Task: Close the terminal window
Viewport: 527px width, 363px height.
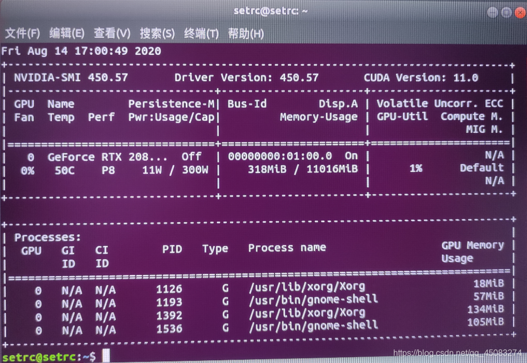Action: [x=521, y=13]
